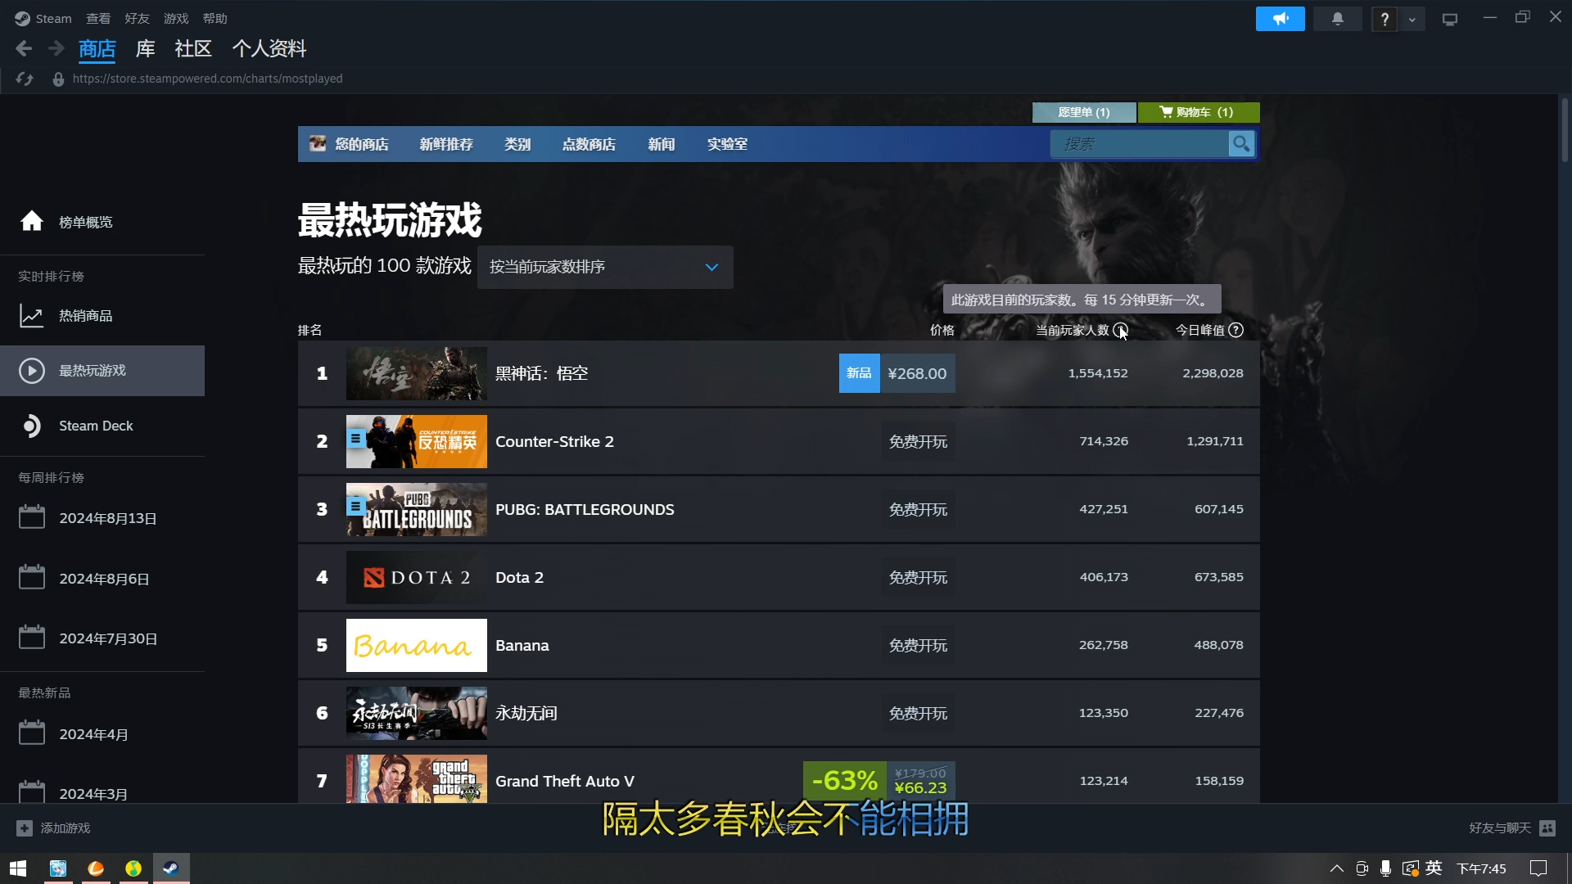1572x884 pixels.
Task: Click the 最热玩游戏 play icon
Action: point(32,371)
